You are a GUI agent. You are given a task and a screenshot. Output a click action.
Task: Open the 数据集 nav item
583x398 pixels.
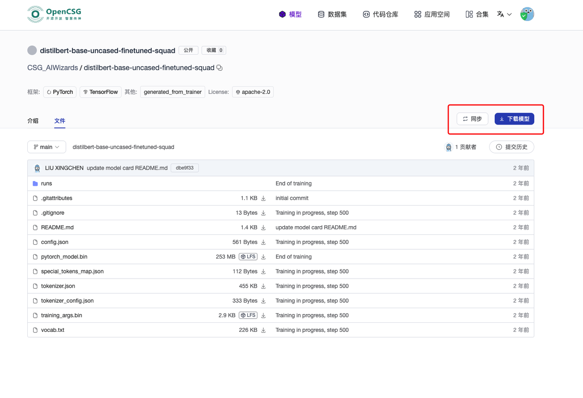pyautogui.click(x=332, y=14)
